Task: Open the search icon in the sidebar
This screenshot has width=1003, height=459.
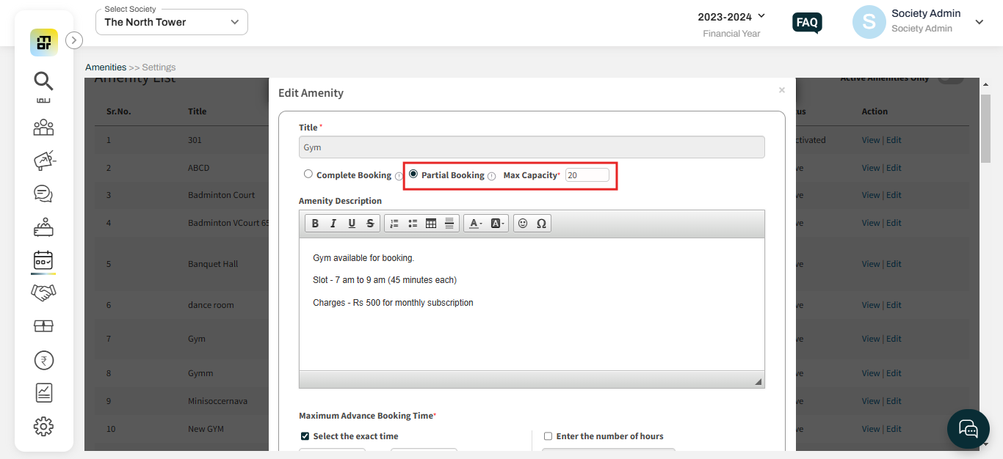Action: point(43,81)
